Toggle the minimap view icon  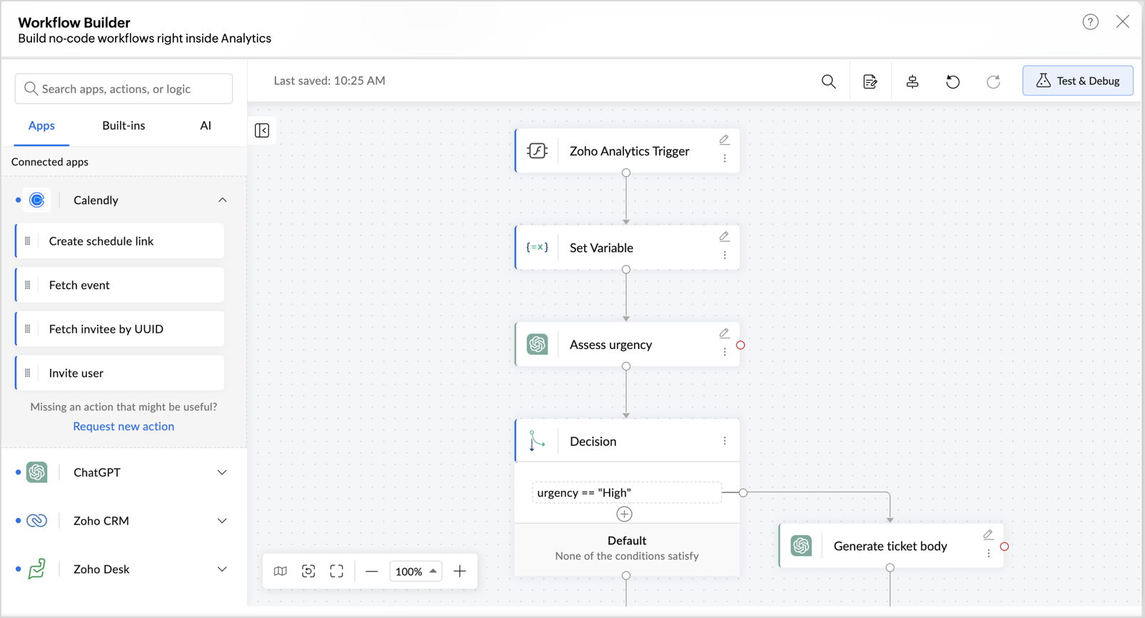(281, 571)
